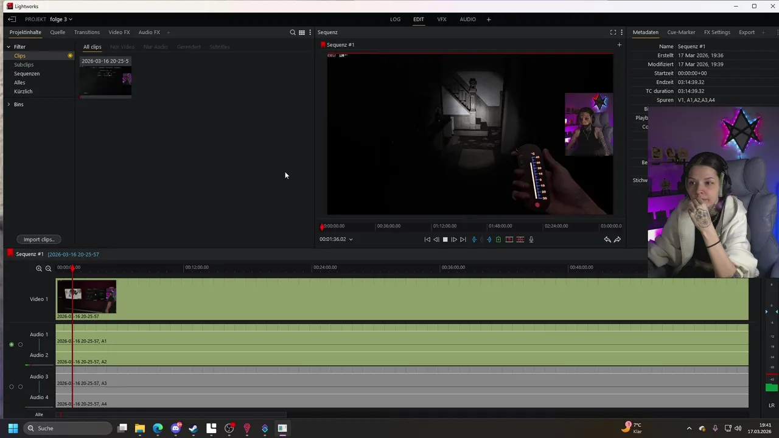Select Kürzlich in the filter list
The height and width of the screenshot is (438, 779).
tap(23, 91)
